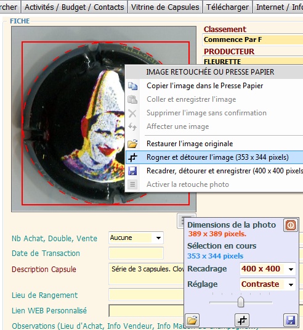Open the Internet / Info tab
The width and height of the screenshot is (303, 330).
[x=278, y=7]
